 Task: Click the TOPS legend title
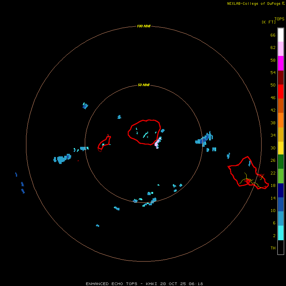279,19
